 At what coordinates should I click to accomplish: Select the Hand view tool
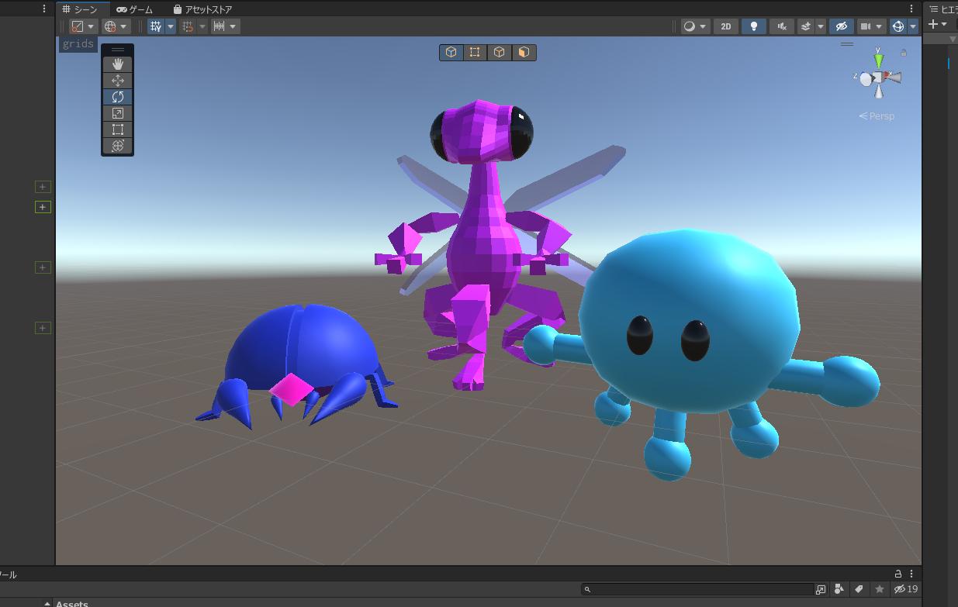pyautogui.click(x=118, y=64)
